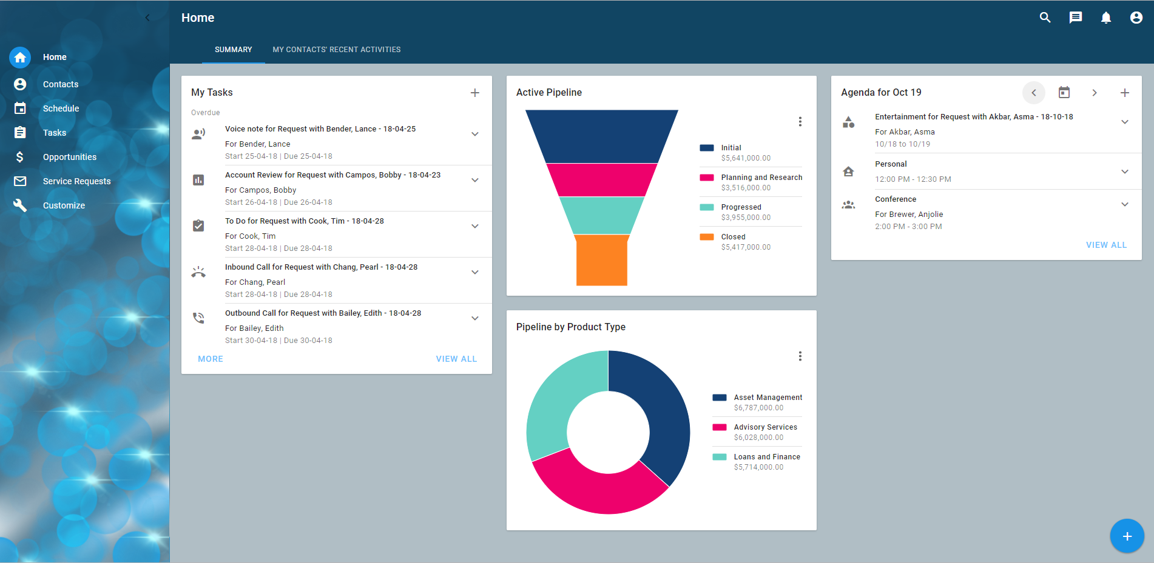Open the agenda calendar picker icon

pos(1064,93)
